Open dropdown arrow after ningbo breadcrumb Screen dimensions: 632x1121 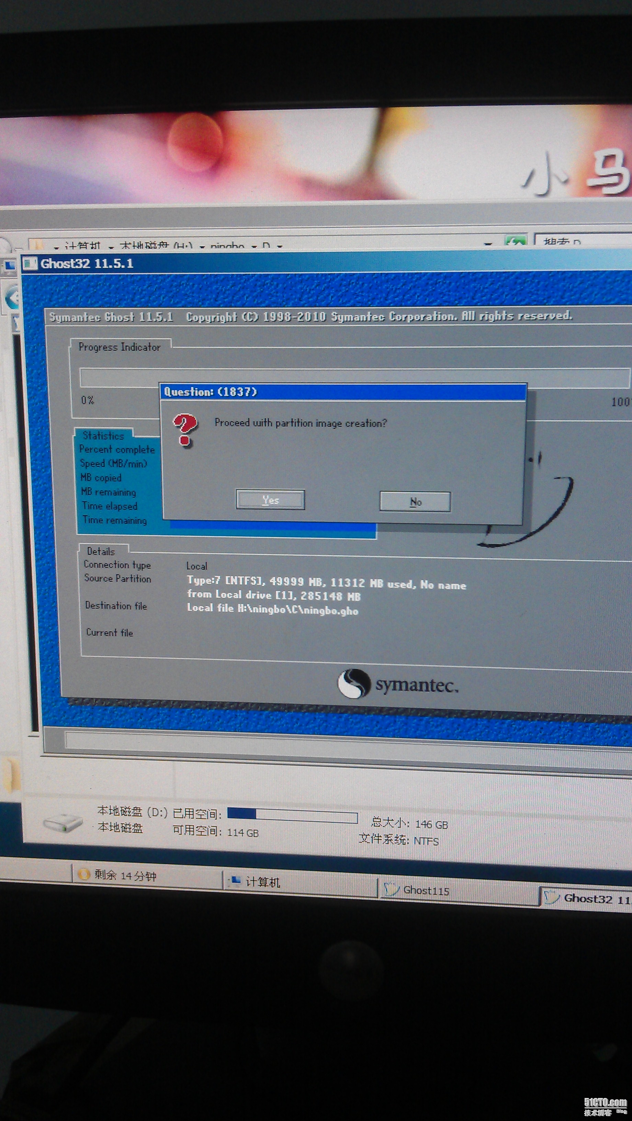click(x=253, y=247)
